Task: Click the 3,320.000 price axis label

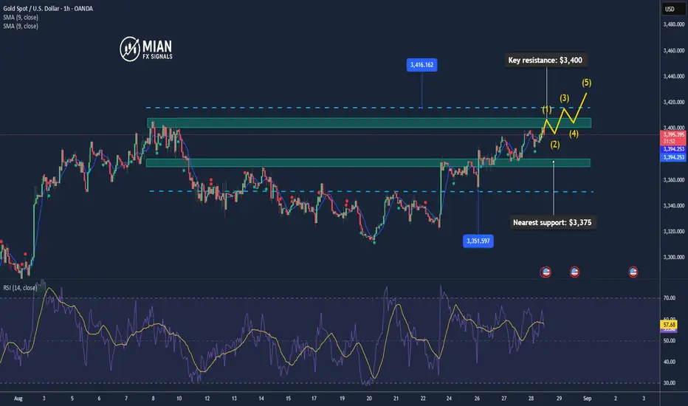Action: click(x=673, y=231)
